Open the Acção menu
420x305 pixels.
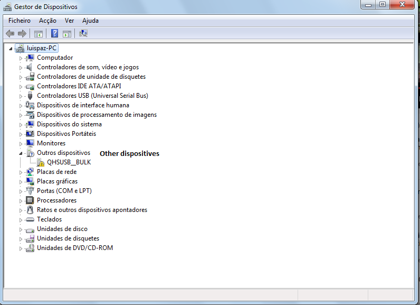(47, 21)
